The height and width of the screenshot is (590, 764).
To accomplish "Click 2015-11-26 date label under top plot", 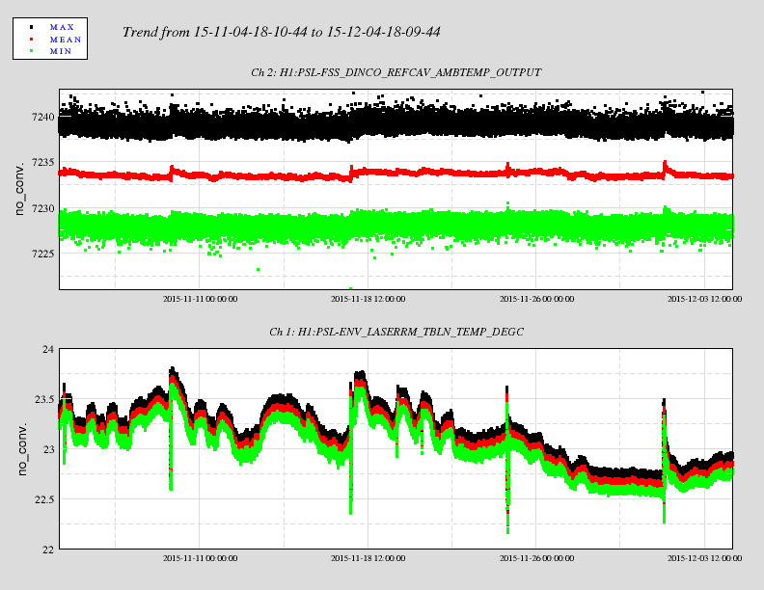I will coord(537,299).
